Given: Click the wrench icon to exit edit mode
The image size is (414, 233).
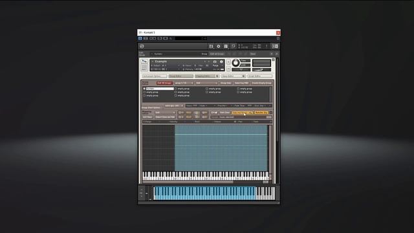Looking at the screenshot, I should coord(144,61).
